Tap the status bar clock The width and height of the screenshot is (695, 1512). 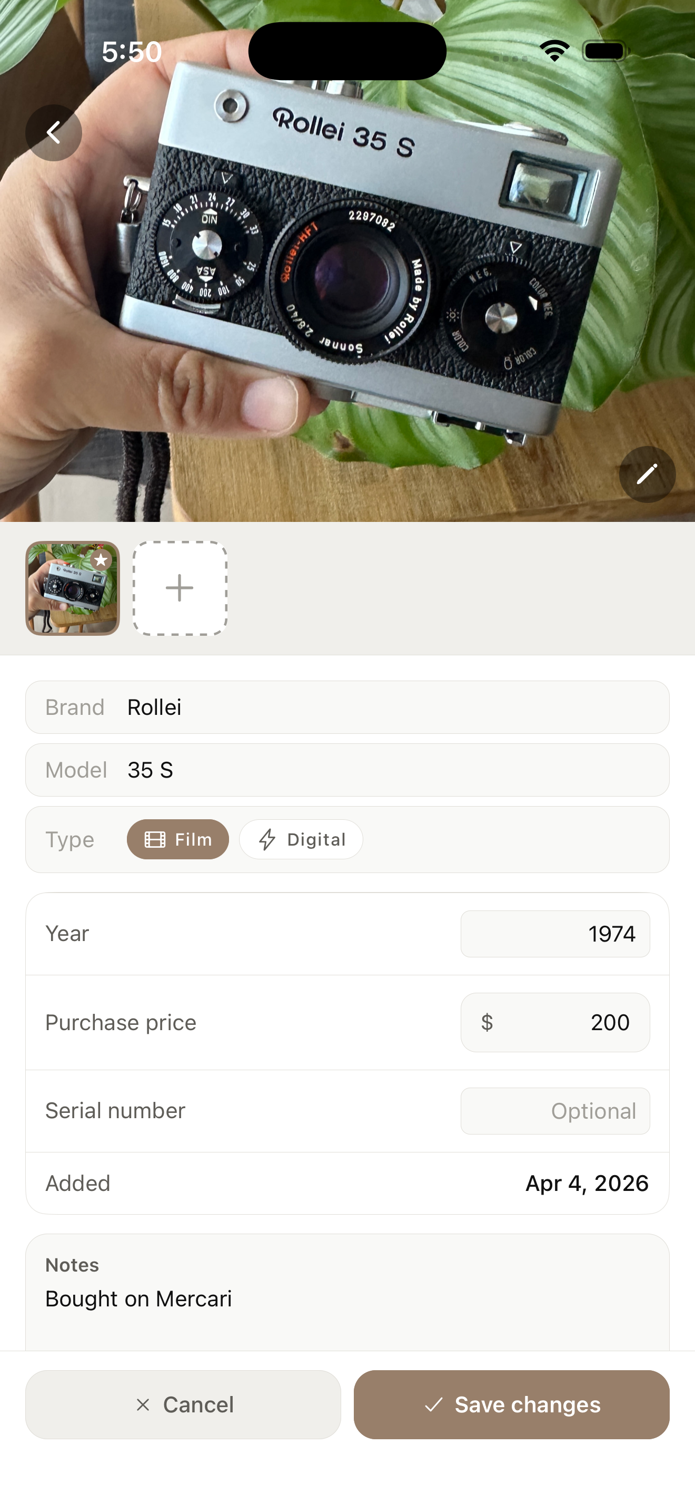point(132,52)
